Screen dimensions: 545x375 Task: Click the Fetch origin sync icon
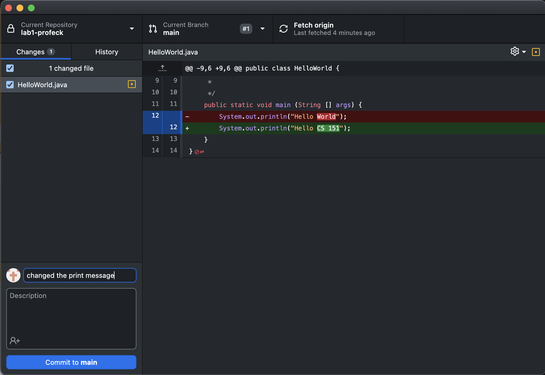pos(283,29)
